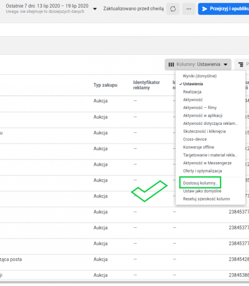The image size is (249, 286).
Task: Open Dostosuj kolumny... option
Action: pos(200,183)
